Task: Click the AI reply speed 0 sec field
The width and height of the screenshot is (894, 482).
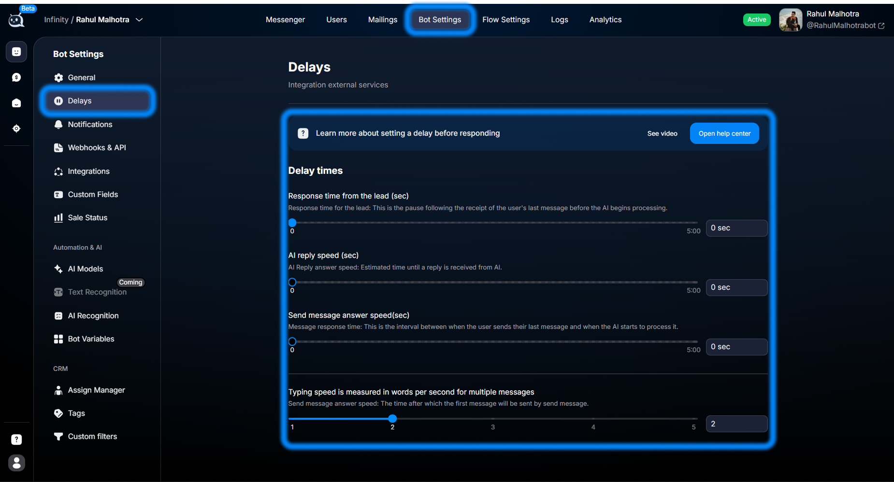Action: pyautogui.click(x=736, y=287)
